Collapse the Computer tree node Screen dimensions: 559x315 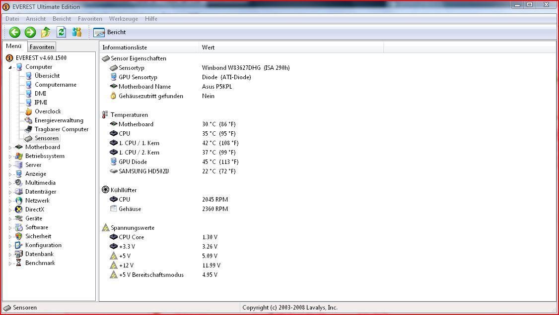(10, 67)
